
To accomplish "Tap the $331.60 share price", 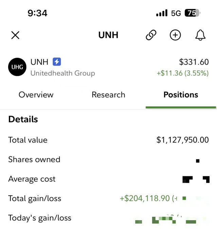I will click(x=194, y=62).
